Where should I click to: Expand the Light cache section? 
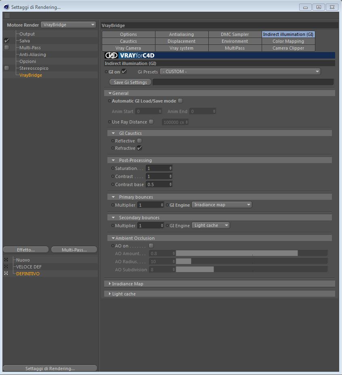point(110,294)
